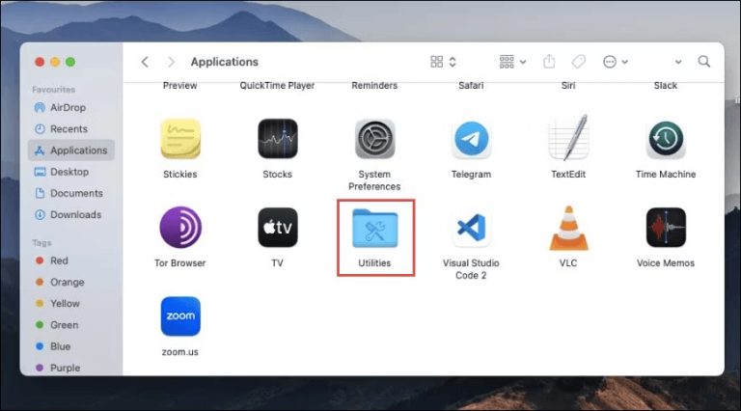Click the Slack app label
Image resolution: width=741 pixels, height=411 pixels.
[x=666, y=86]
